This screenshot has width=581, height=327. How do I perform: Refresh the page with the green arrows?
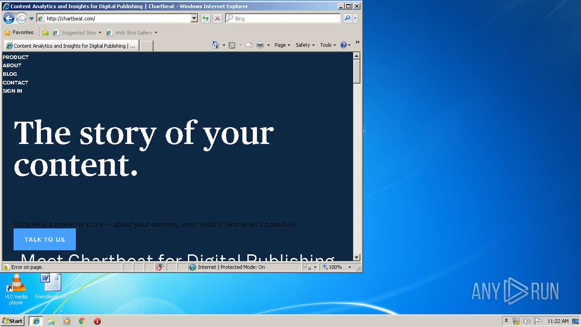[x=206, y=18]
